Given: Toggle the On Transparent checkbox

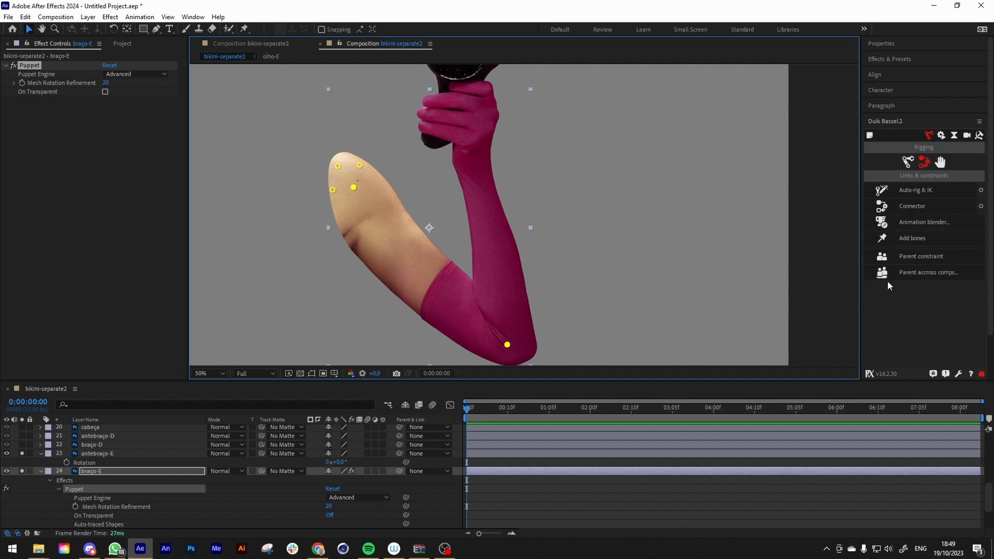Looking at the screenshot, I should tap(105, 92).
